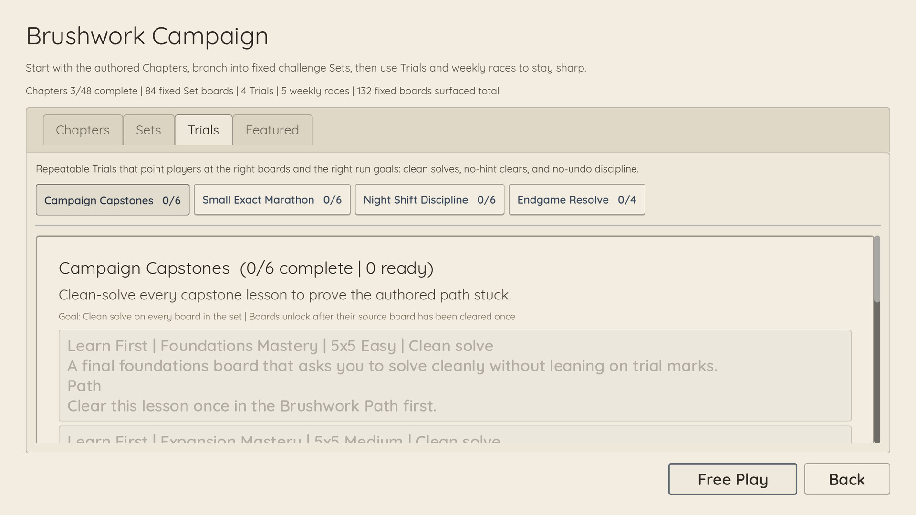Click the Repeatable Trials description text

337,169
